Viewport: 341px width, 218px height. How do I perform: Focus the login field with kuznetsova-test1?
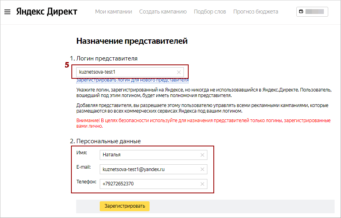(x=130, y=72)
